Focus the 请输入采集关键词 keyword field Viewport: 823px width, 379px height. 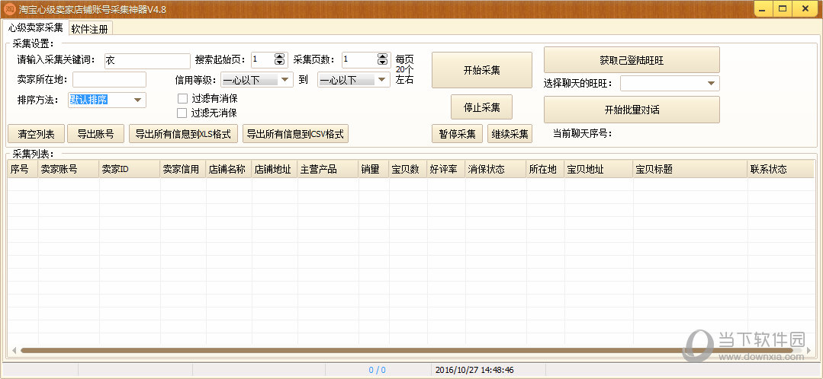pos(147,61)
